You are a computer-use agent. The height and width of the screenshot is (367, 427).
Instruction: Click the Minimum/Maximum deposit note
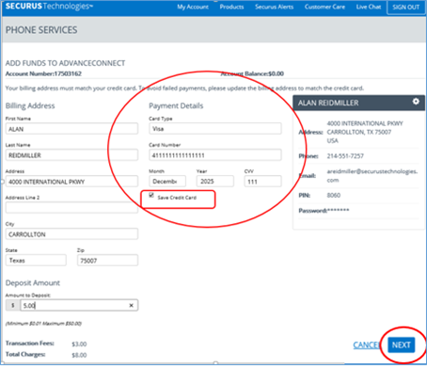43,324
